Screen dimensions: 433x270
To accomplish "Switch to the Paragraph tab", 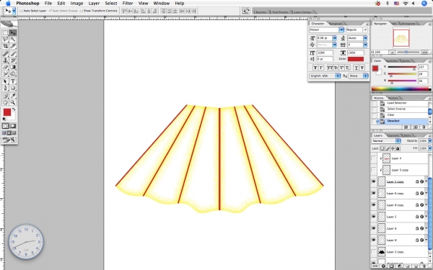I will pos(336,24).
